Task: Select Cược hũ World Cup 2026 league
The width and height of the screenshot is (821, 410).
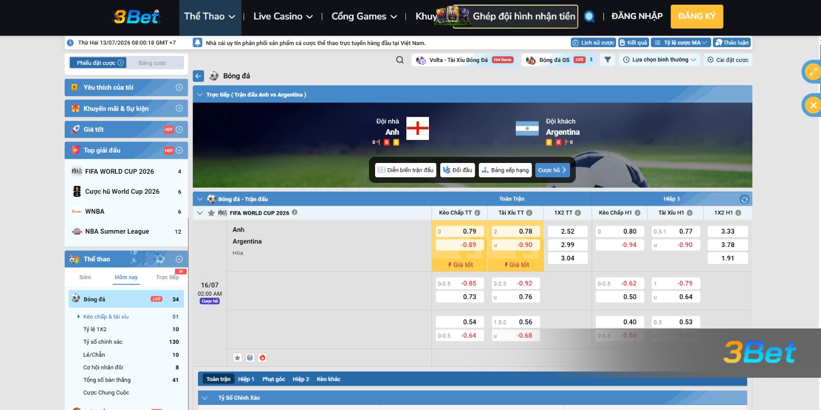Action: 126,192
